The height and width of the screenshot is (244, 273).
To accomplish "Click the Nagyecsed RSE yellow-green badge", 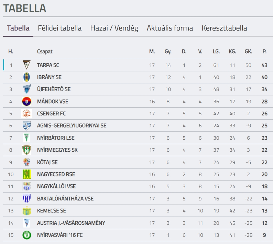I will click(26, 174).
